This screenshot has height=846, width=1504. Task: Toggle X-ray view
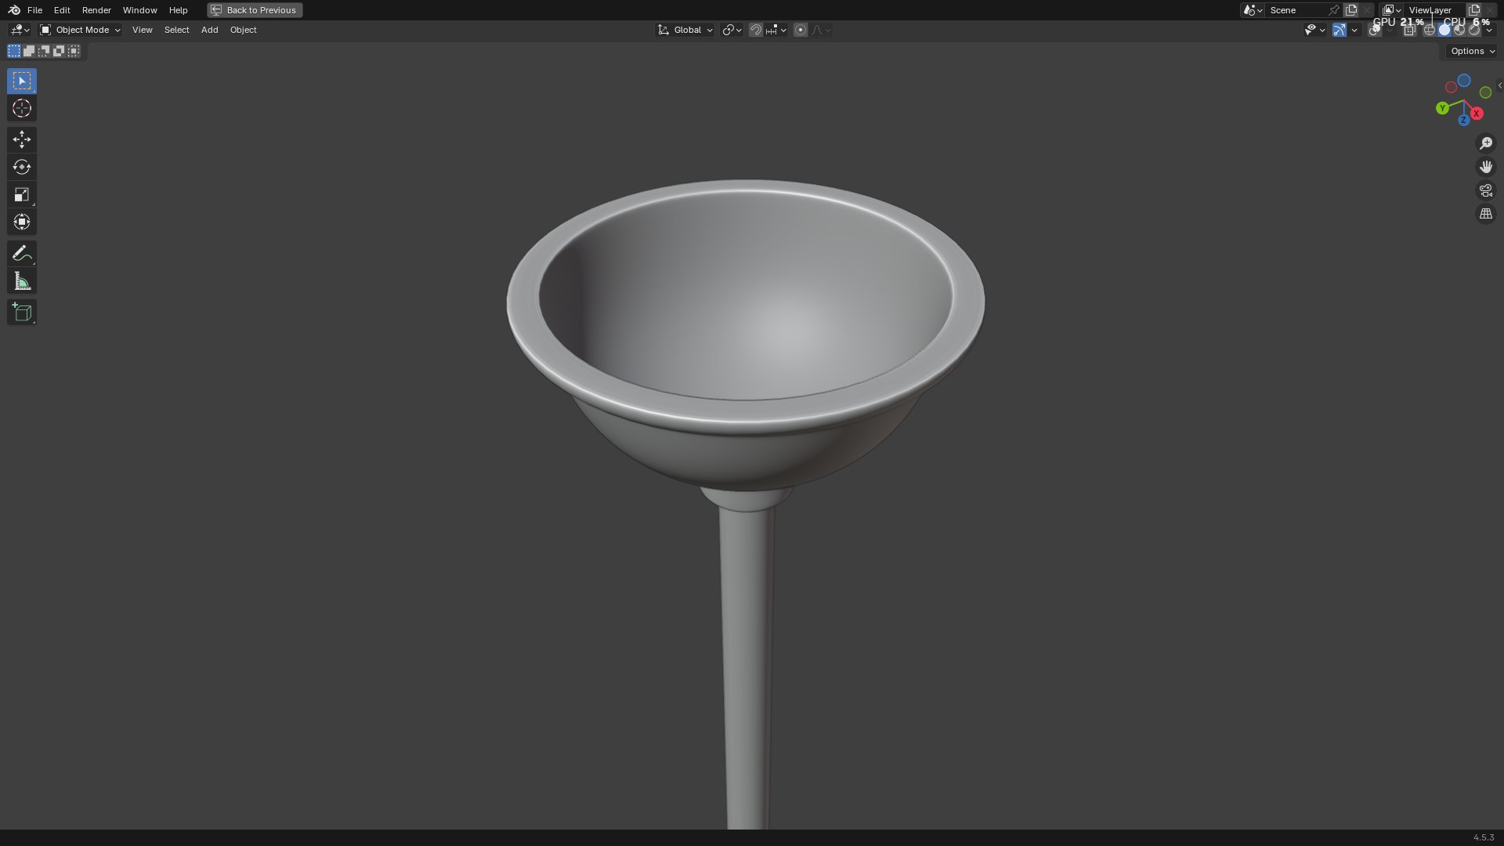1409,30
